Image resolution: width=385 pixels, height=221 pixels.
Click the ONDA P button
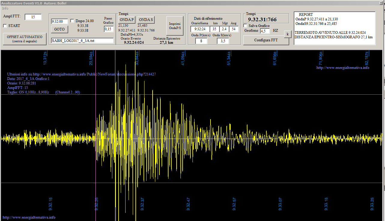[126, 20]
